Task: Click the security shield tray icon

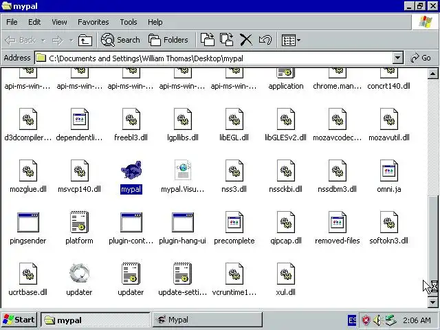Action: point(366,320)
